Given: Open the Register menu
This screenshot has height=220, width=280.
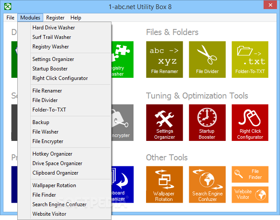Looking at the screenshot, I should pos(55,18).
